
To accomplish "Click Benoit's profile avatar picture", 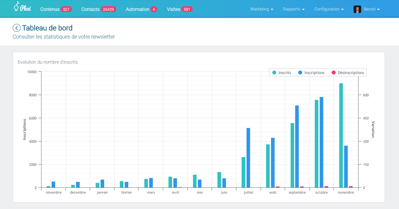I will pyautogui.click(x=357, y=9).
